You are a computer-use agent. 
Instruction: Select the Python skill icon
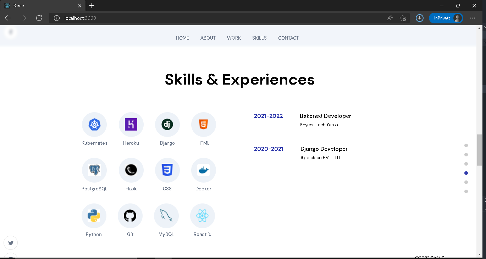(x=94, y=215)
